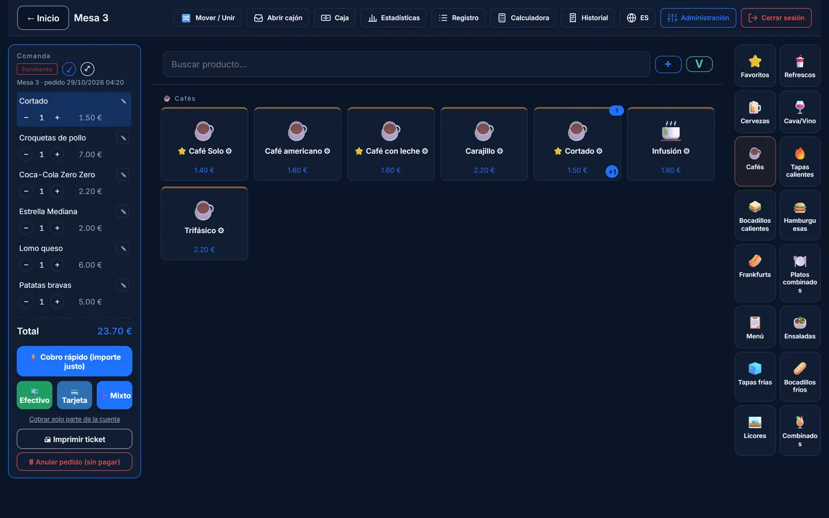Switch to the Licores category
This screenshot has width=829, height=518.
tap(755, 431)
